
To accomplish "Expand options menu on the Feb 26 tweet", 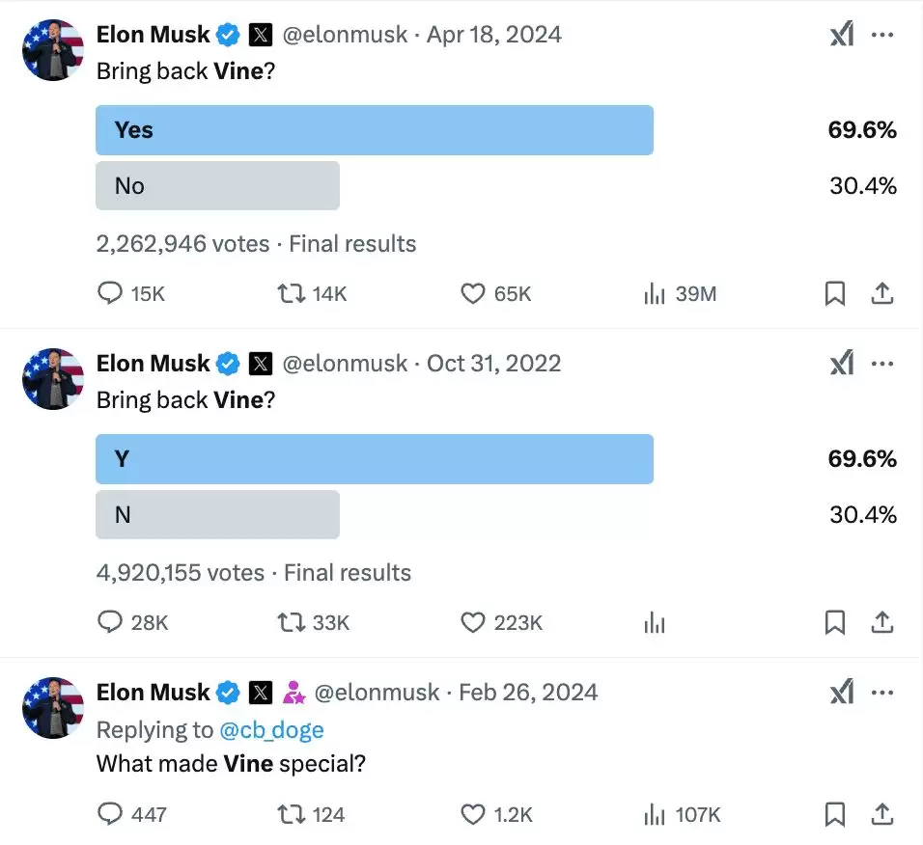I will [881, 692].
